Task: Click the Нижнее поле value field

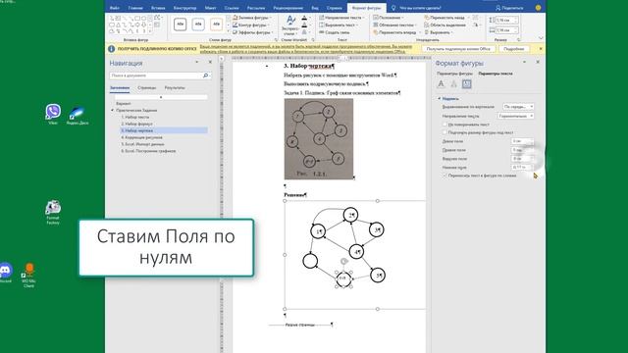Action: [x=522, y=167]
